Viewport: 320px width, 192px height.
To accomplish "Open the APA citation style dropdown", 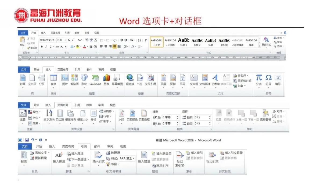I will (126, 158).
